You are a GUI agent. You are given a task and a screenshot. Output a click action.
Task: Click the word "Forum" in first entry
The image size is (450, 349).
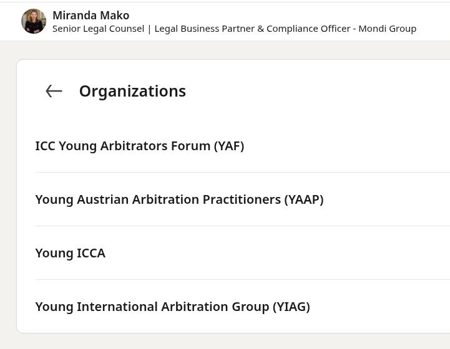pos(190,146)
